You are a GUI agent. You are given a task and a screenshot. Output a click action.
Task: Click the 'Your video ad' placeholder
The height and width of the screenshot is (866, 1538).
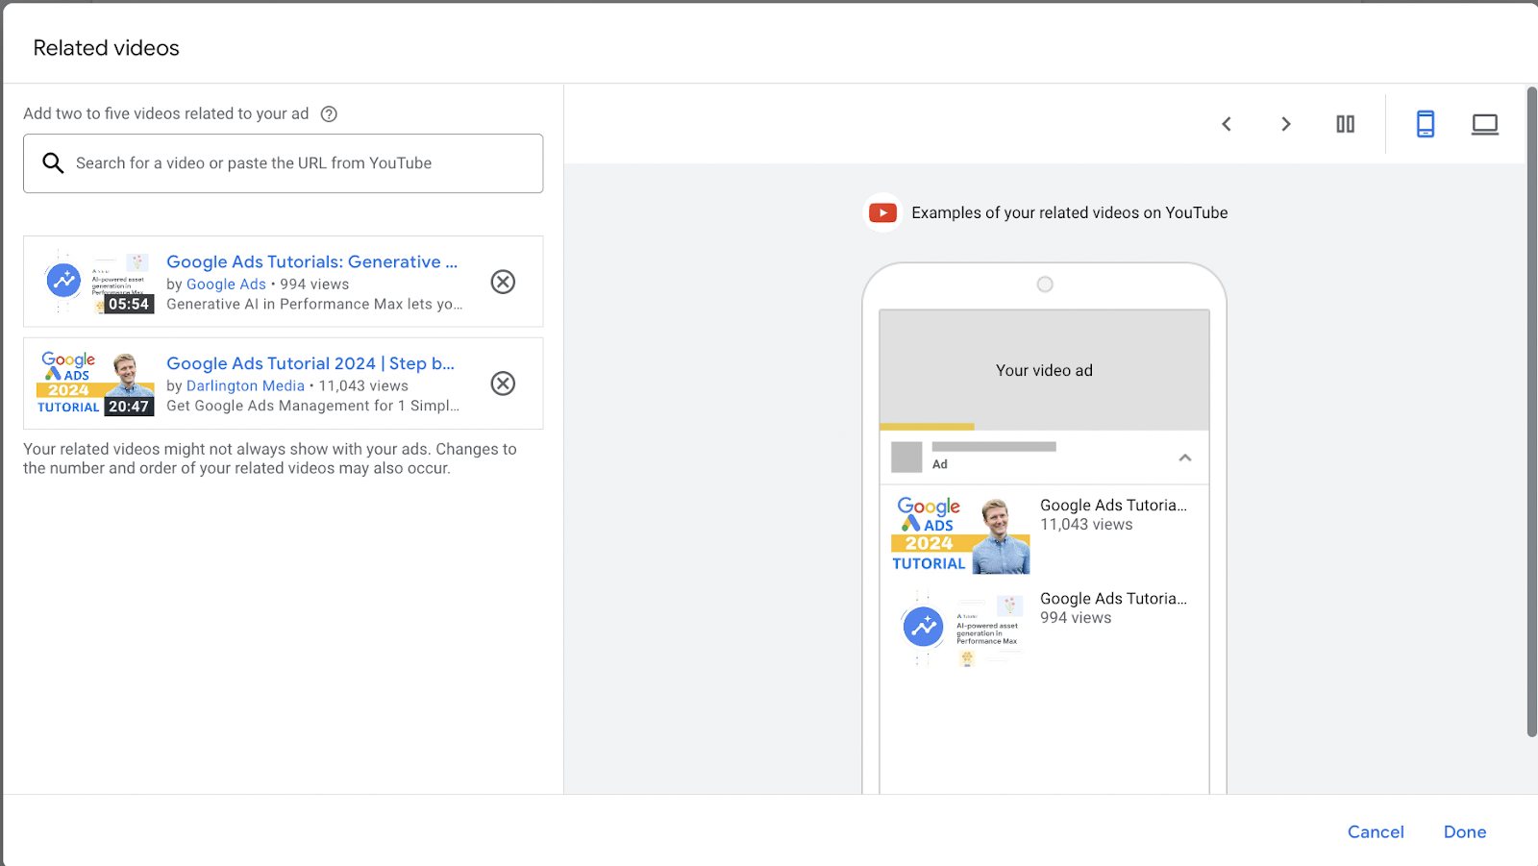coord(1045,370)
